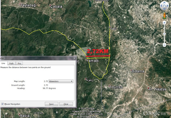Select the Younso place label
Screen dimensions: 171x118
116,87
